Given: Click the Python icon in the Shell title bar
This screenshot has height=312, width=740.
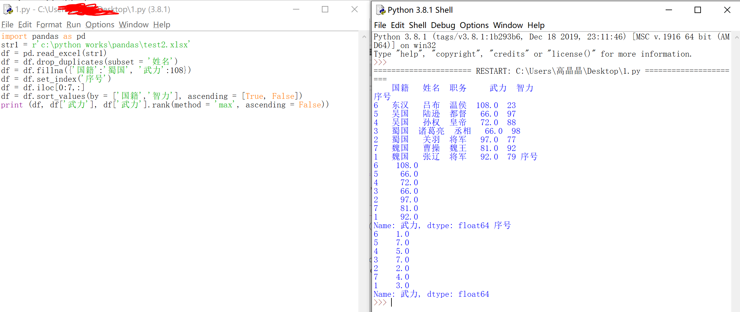Looking at the screenshot, I should [x=380, y=10].
